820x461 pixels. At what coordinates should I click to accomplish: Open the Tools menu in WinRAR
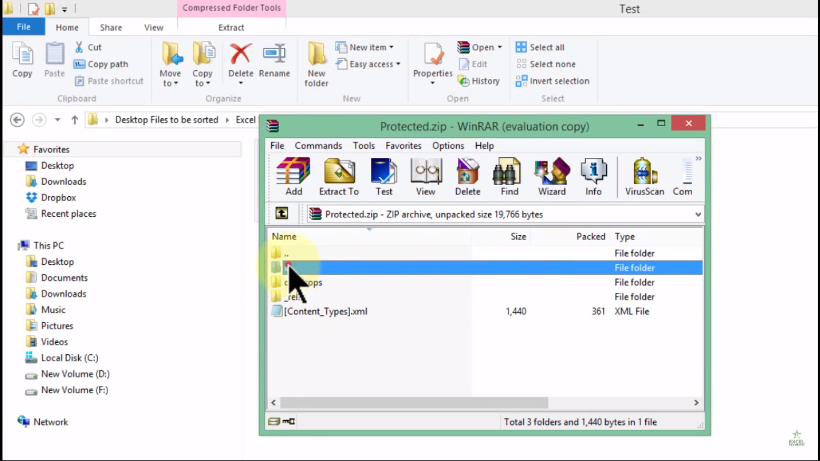364,146
